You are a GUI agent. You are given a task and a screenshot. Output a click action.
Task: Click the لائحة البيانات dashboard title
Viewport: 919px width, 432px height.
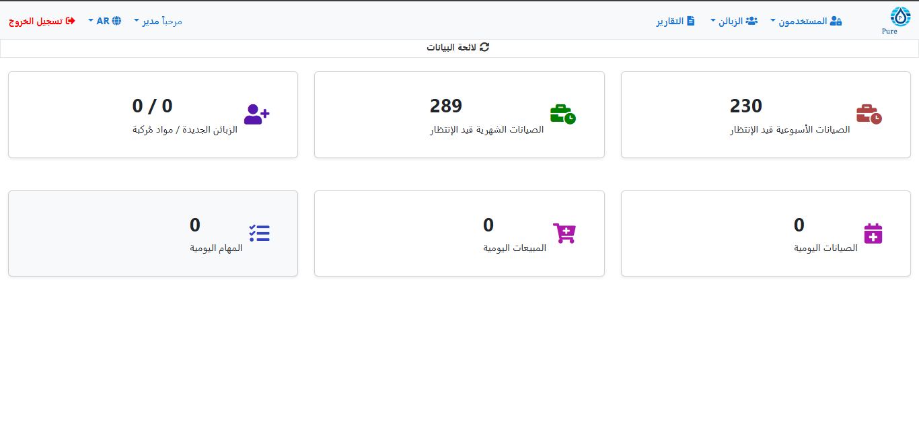(x=451, y=48)
